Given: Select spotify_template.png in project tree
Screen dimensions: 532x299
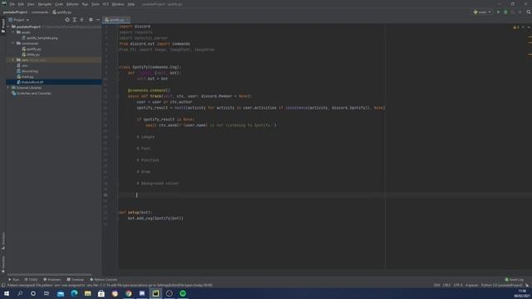Looking at the screenshot, I should tap(39, 38).
